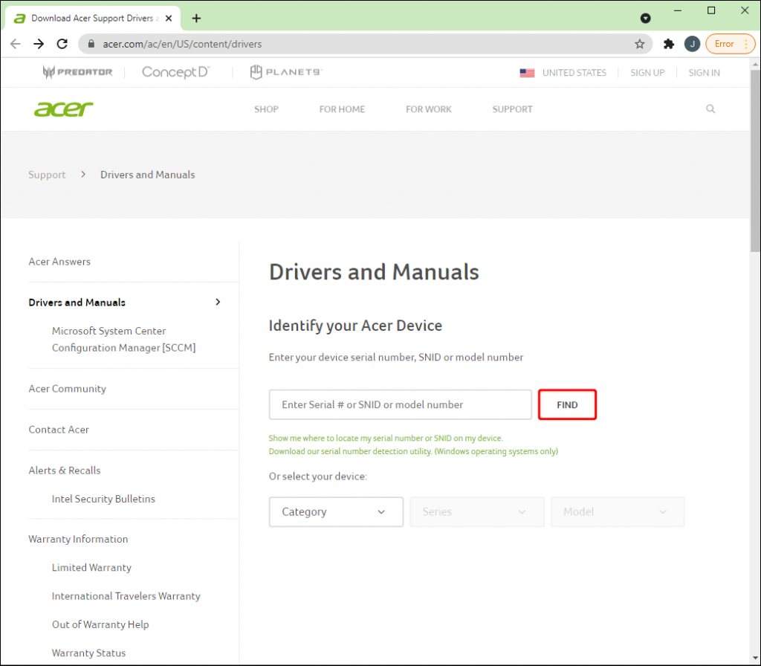Open the SUPPORT menu

coord(512,109)
